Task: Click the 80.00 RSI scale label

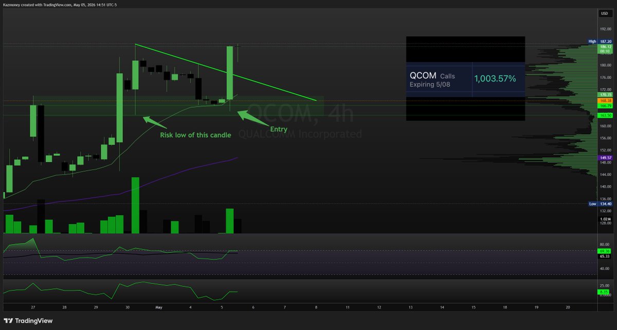Action: coord(604,244)
